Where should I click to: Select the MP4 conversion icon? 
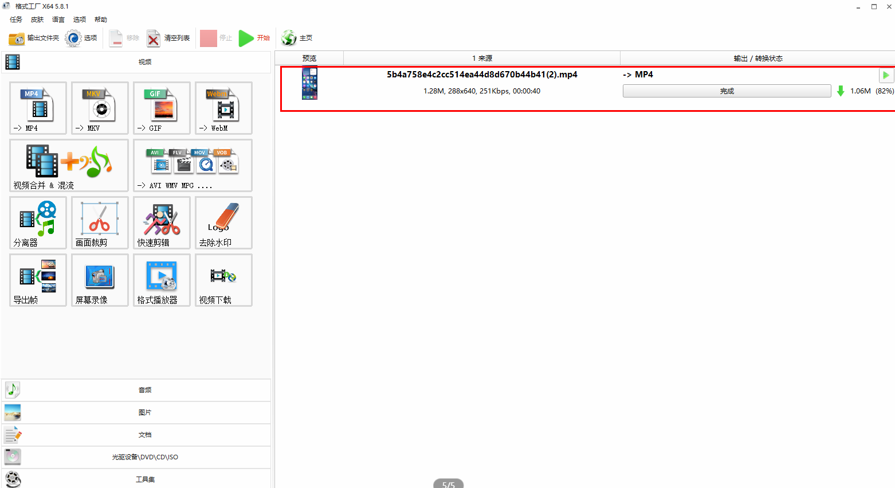click(38, 108)
